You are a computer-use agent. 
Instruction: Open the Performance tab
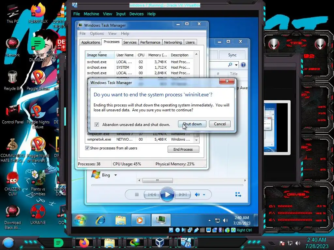pyautogui.click(x=150, y=42)
